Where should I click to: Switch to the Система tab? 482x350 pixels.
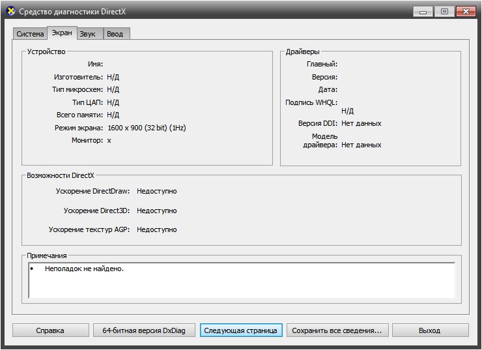point(30,34)
